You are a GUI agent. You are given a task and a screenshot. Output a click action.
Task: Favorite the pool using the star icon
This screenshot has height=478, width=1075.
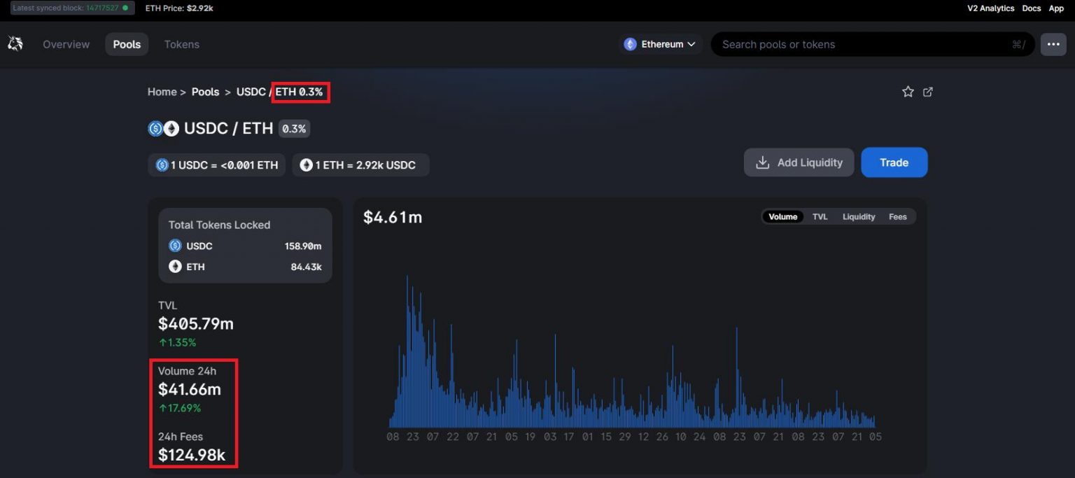908,91
